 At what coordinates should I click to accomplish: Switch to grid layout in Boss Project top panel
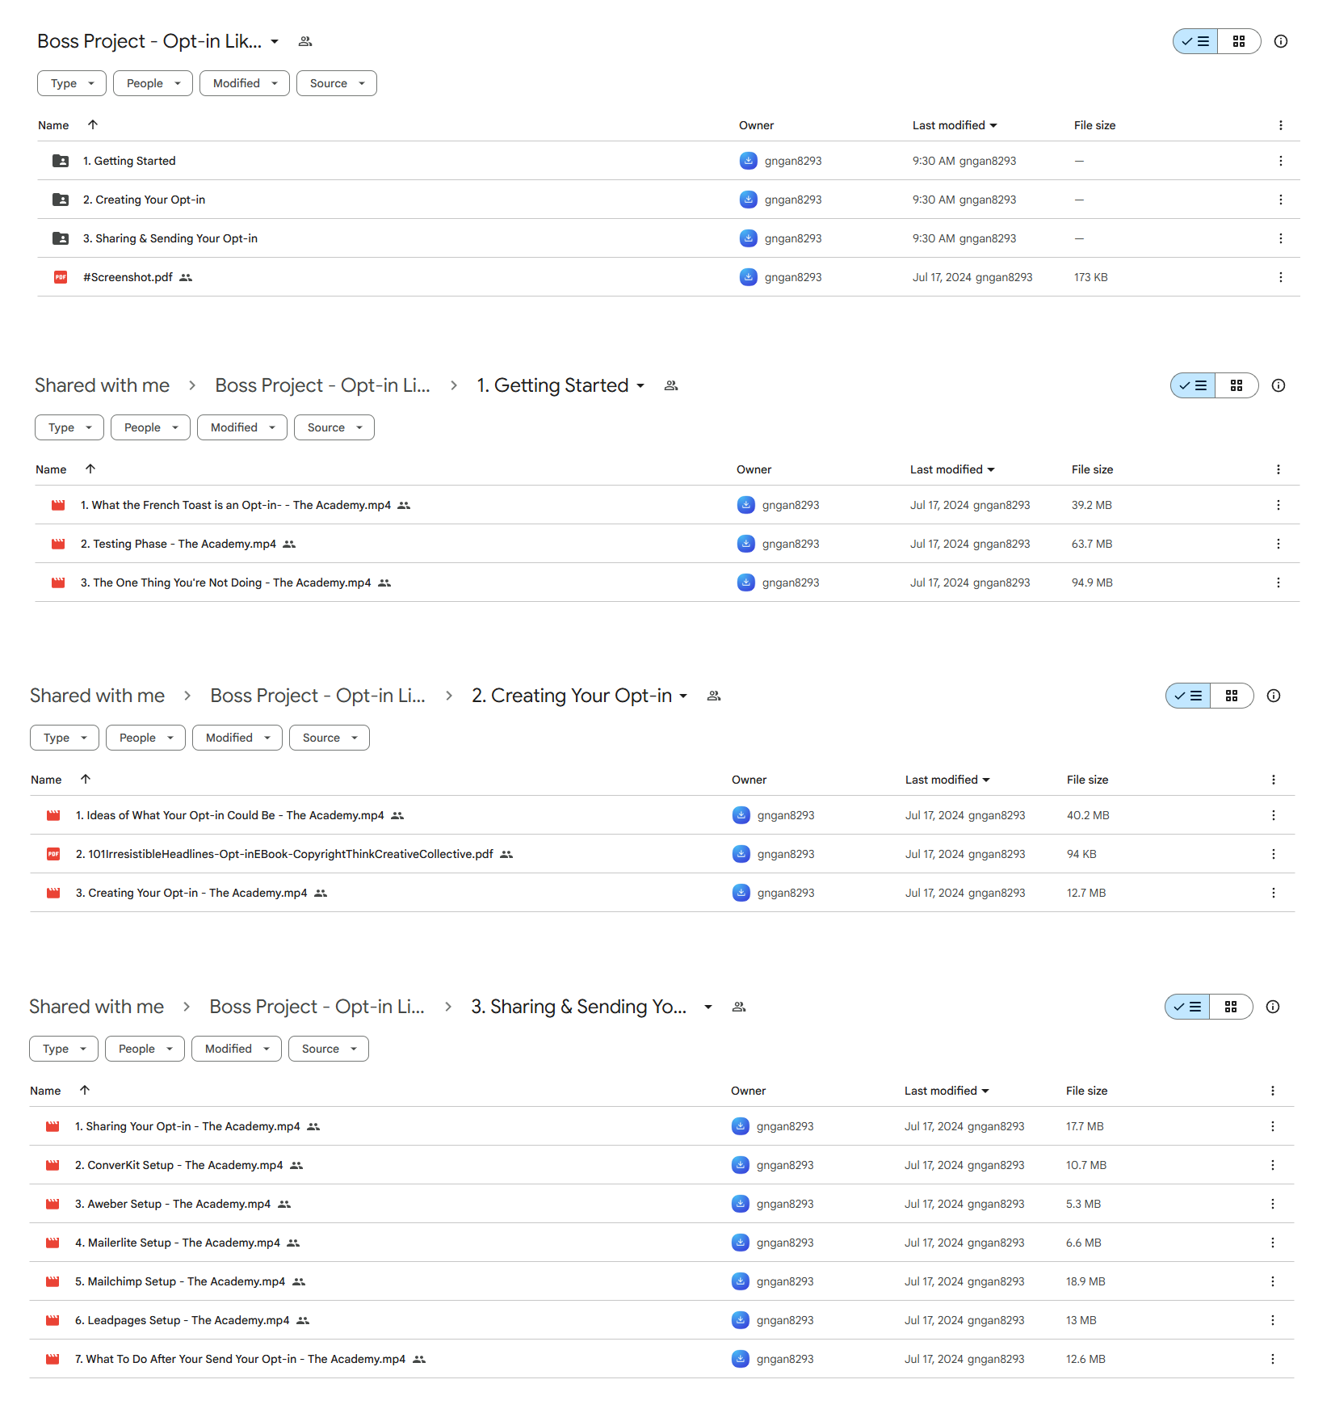coord(1239,41)
